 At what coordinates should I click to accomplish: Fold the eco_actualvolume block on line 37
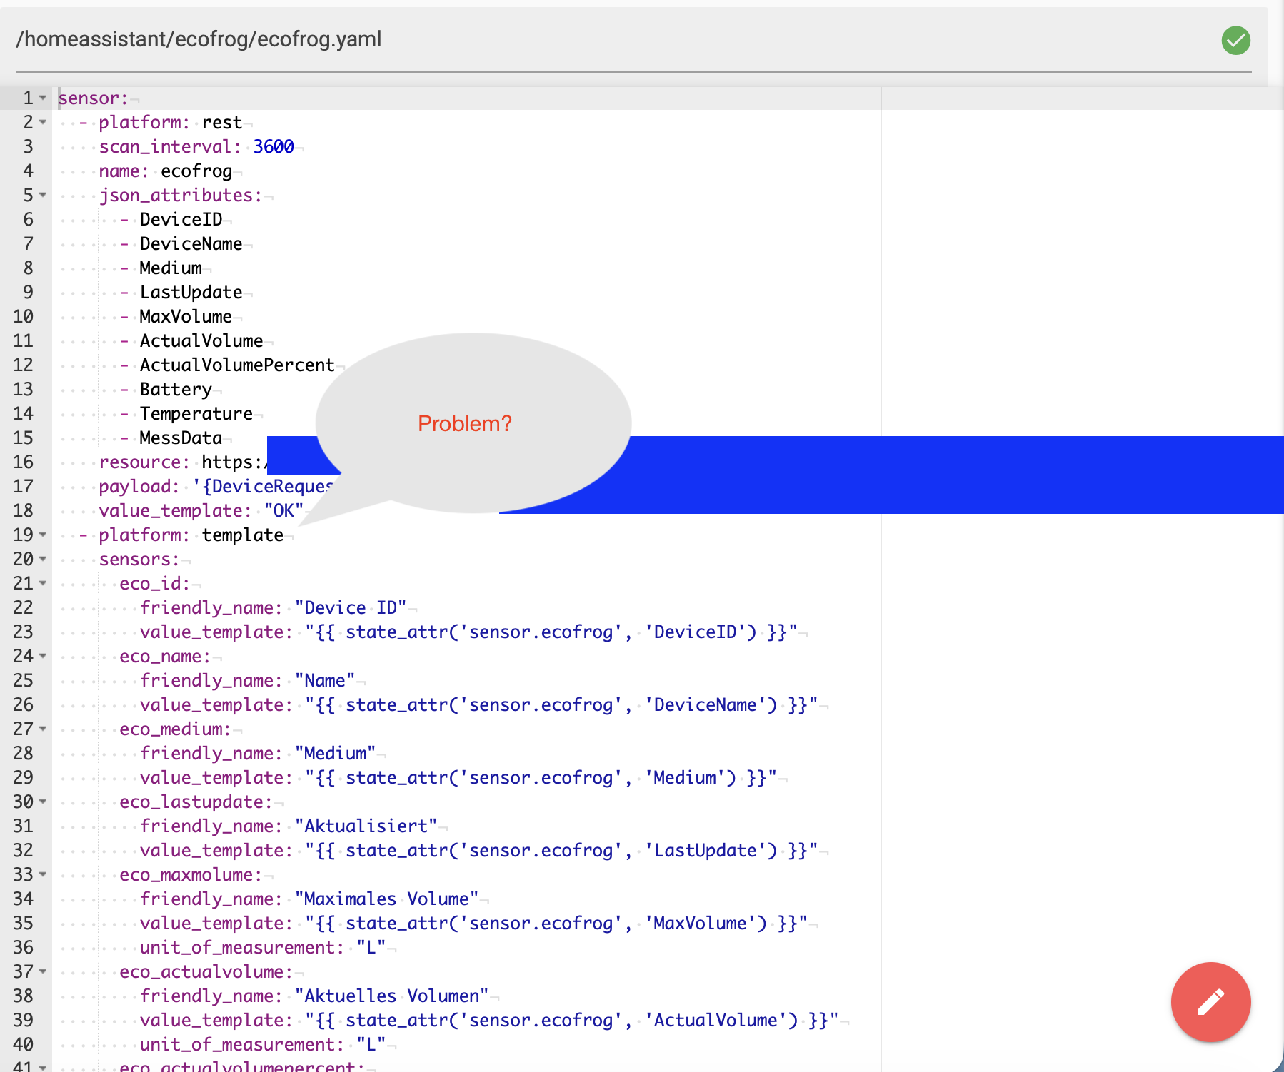(43, 971)
